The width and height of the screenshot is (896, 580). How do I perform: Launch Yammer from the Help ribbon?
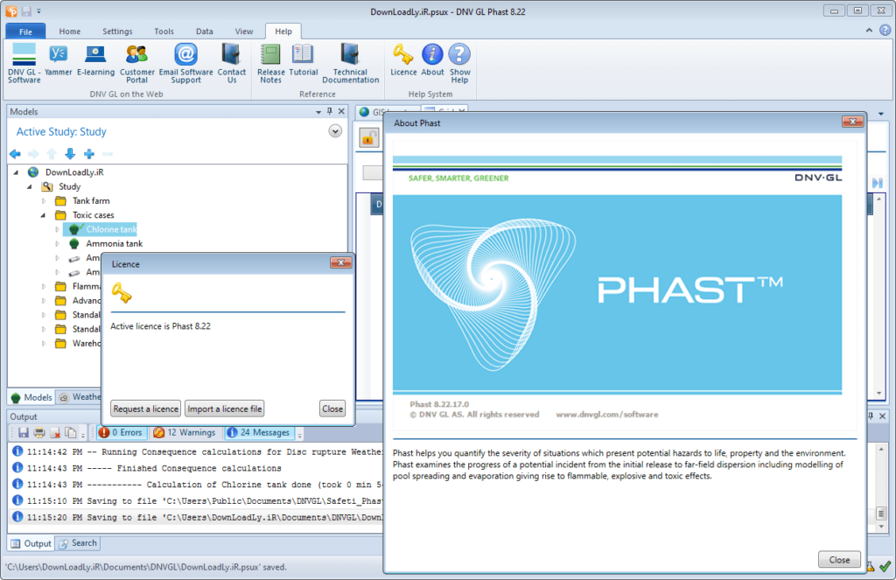coord(59,59)
